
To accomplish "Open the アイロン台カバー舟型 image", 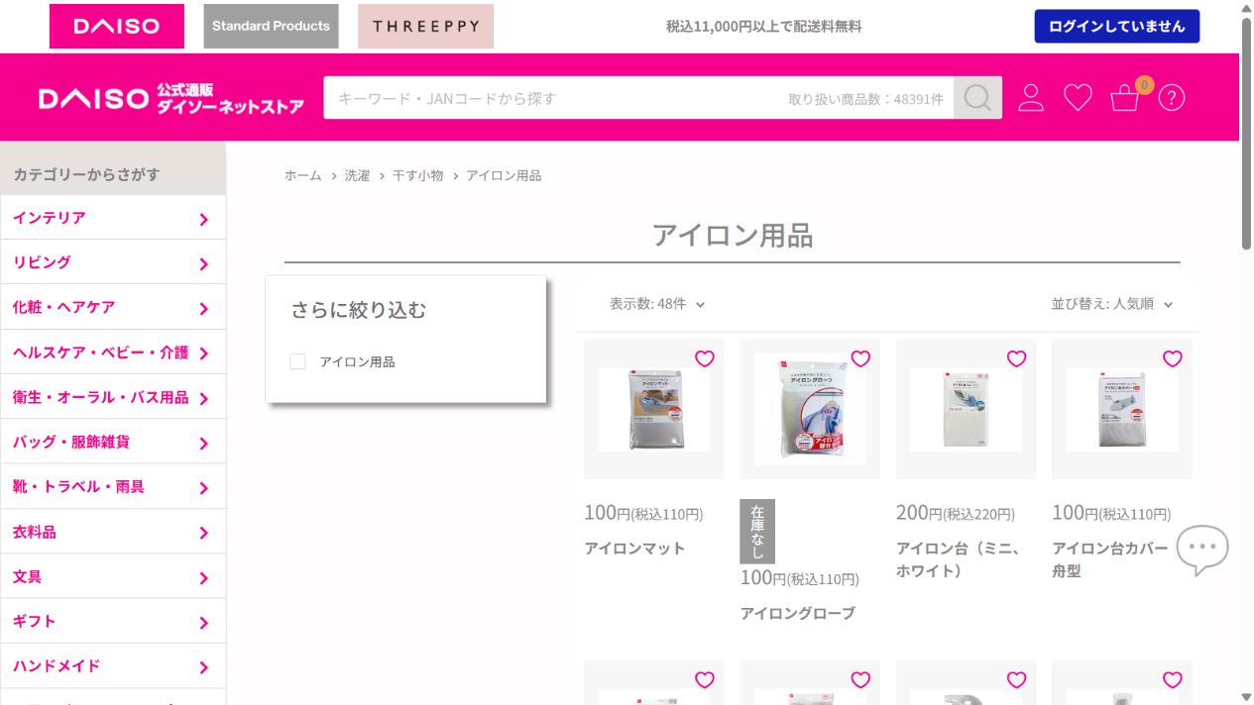I will pyautogui.click(x=1122, y=410).
